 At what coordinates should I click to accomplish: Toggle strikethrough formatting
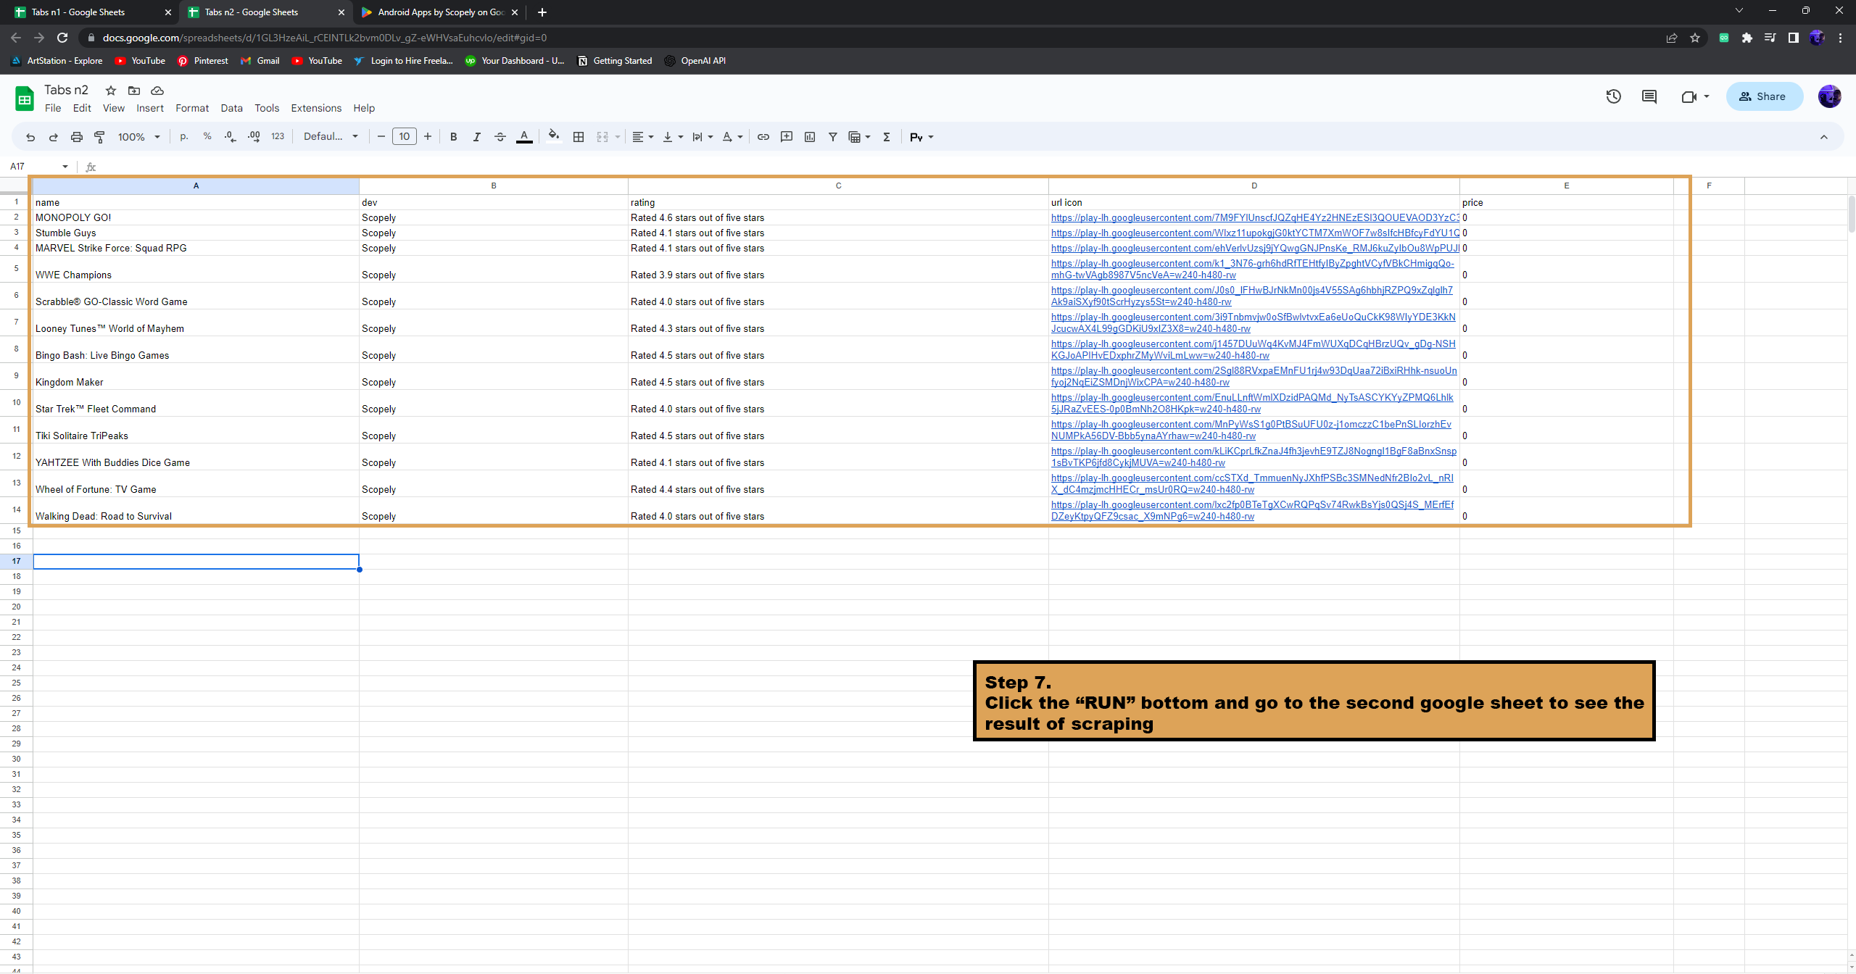[500, 137]
